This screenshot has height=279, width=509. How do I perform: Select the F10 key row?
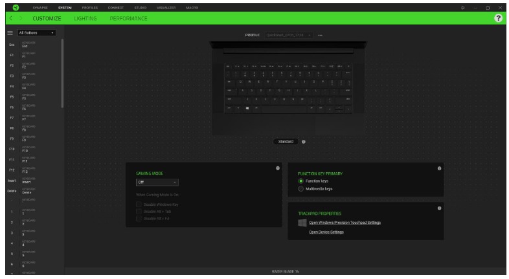tap(34, 150)
